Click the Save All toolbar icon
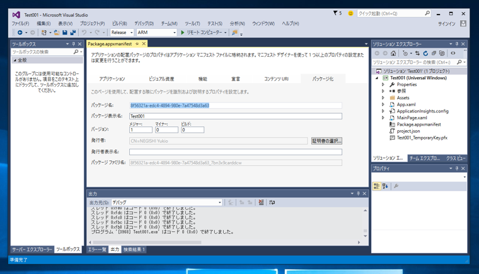This screenshot has width=479, height=274. coord(73,32)
